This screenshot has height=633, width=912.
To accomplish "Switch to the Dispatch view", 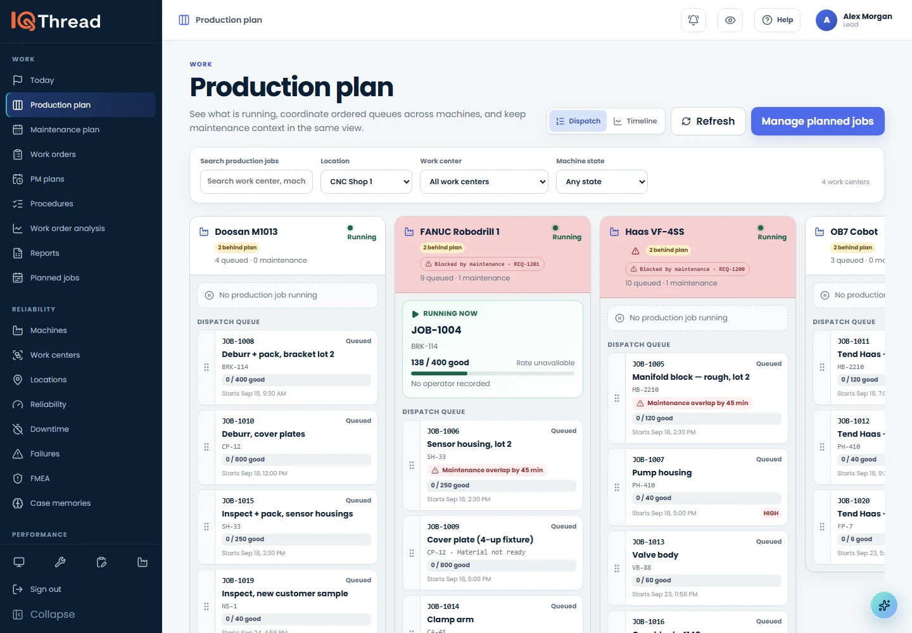I will (x=578, y=121).
